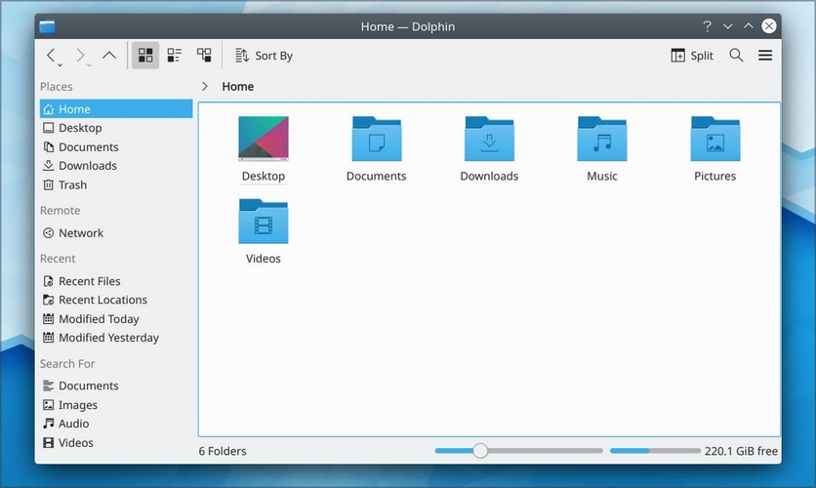Click the free disk space bar

[x=655, y=451]
